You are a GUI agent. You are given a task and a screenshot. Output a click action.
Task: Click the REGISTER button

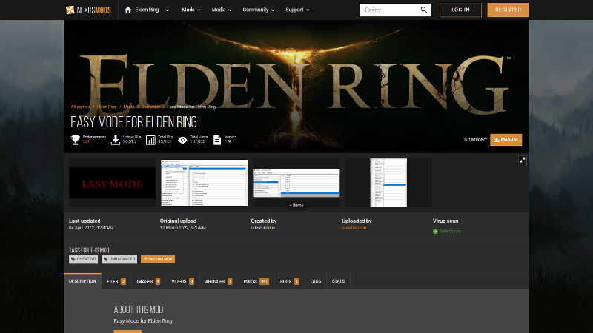(508, 10)
